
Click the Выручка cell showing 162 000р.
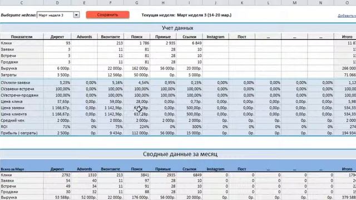(137, 68)
